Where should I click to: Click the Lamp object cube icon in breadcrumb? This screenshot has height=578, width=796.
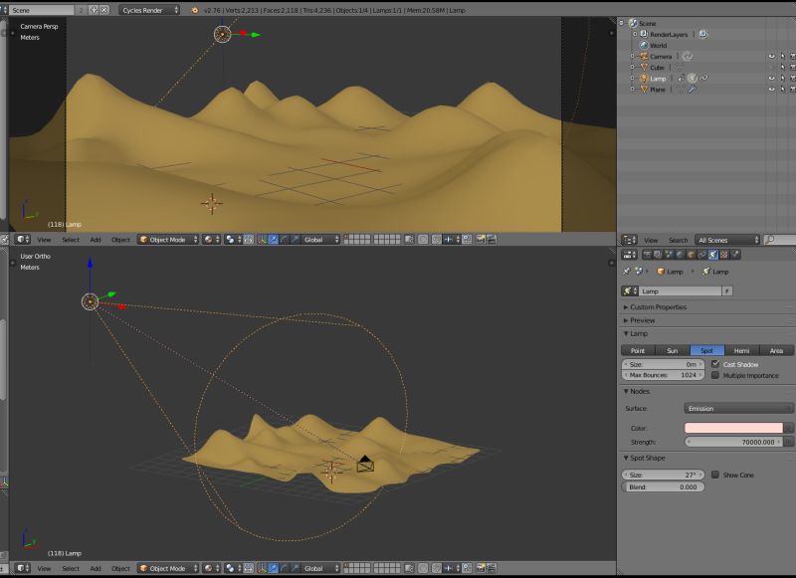click(x=661, y=272)
